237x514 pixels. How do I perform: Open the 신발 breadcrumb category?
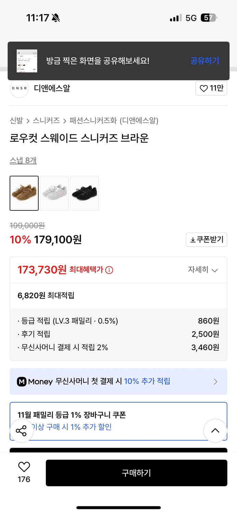(x=15, y=121)
